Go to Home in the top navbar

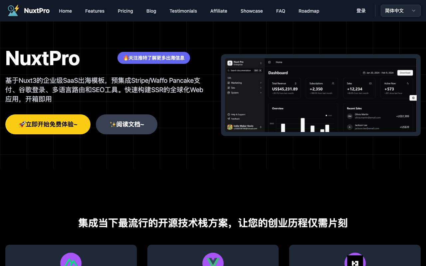(65, 11)
